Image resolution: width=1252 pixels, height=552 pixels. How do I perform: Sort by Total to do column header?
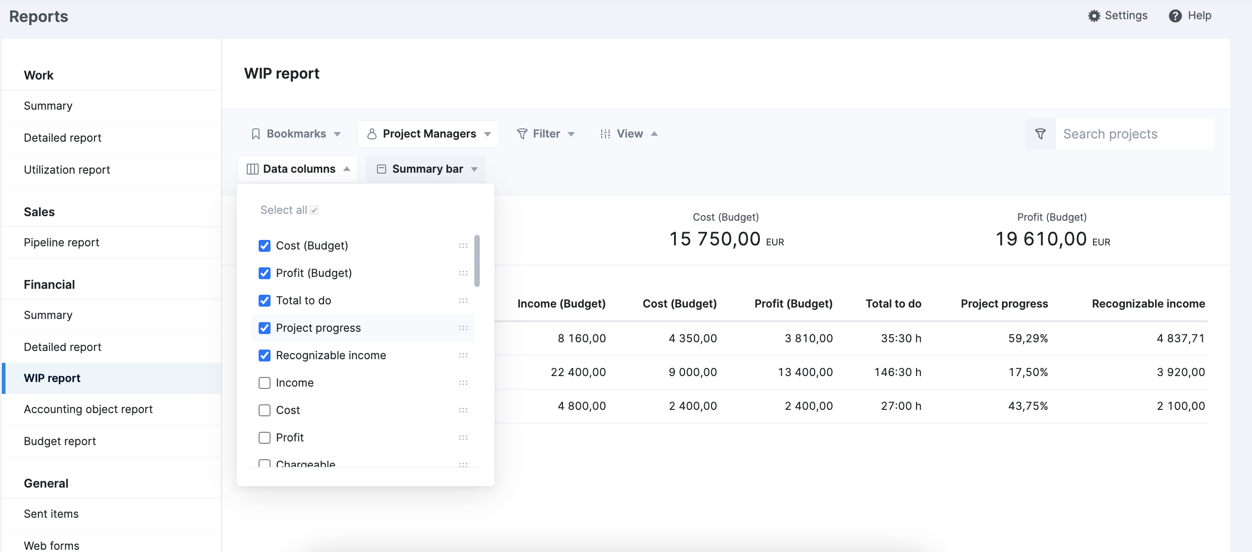pyautogui.click(x=893, y=304)
